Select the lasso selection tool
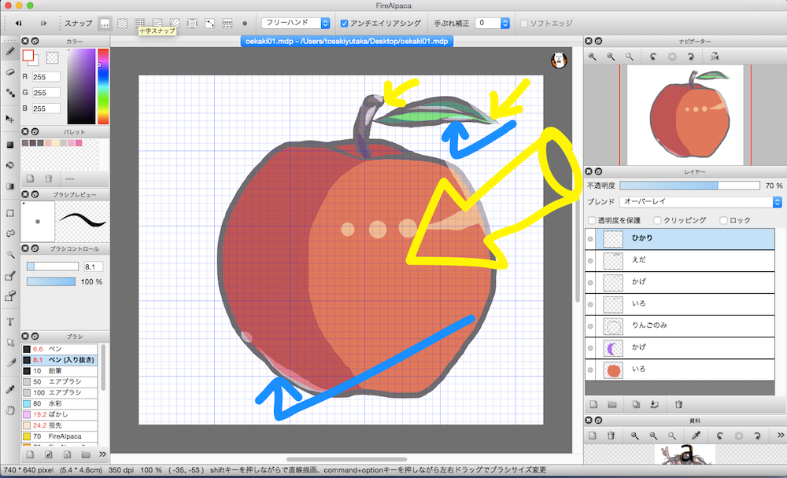Viewport: 787px width, 478px height. click(10, 233)
